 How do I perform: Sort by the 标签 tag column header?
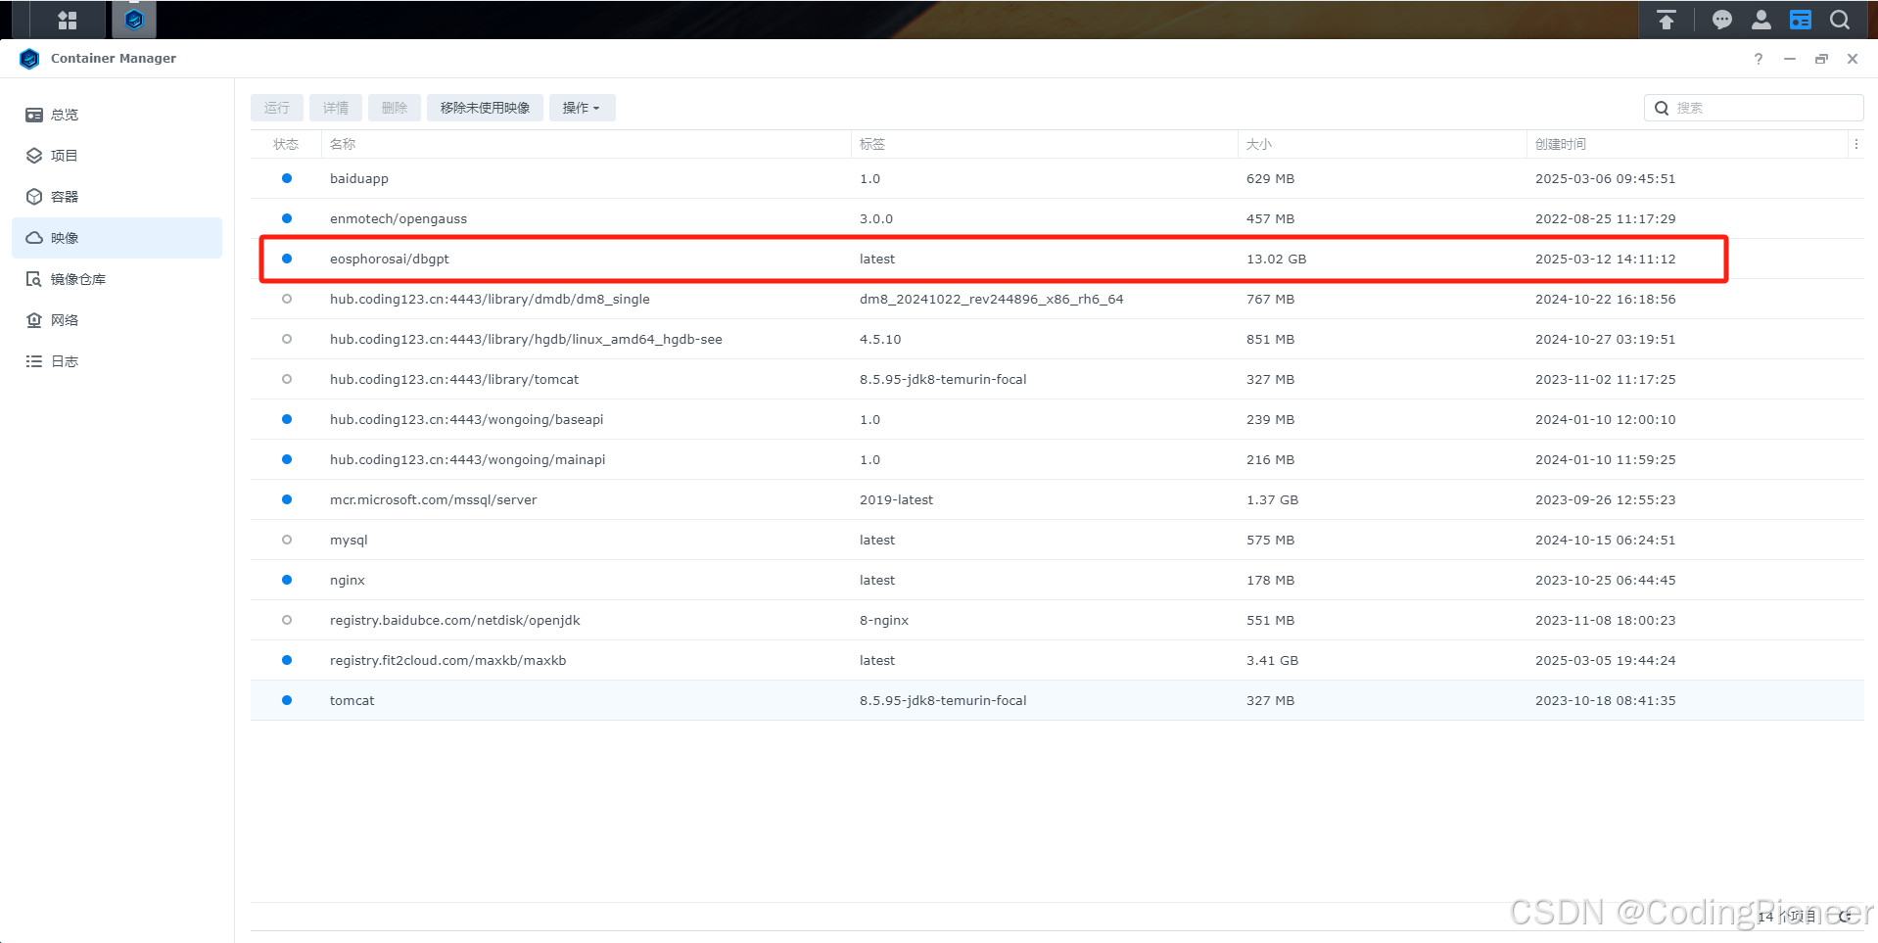point(1044,144)
